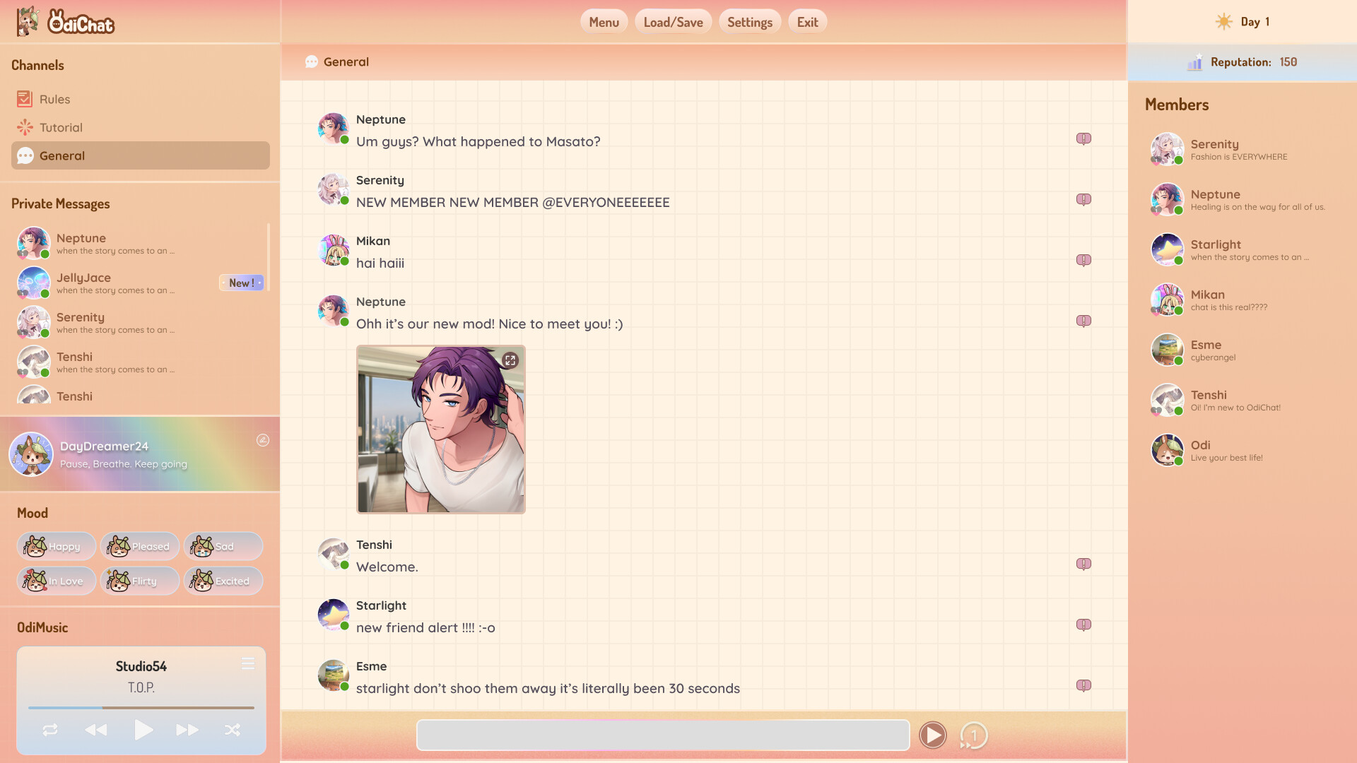Toggle shuffle in OdiMusic player
Viewport: 1357px width, 763px height.
(233, 730)
